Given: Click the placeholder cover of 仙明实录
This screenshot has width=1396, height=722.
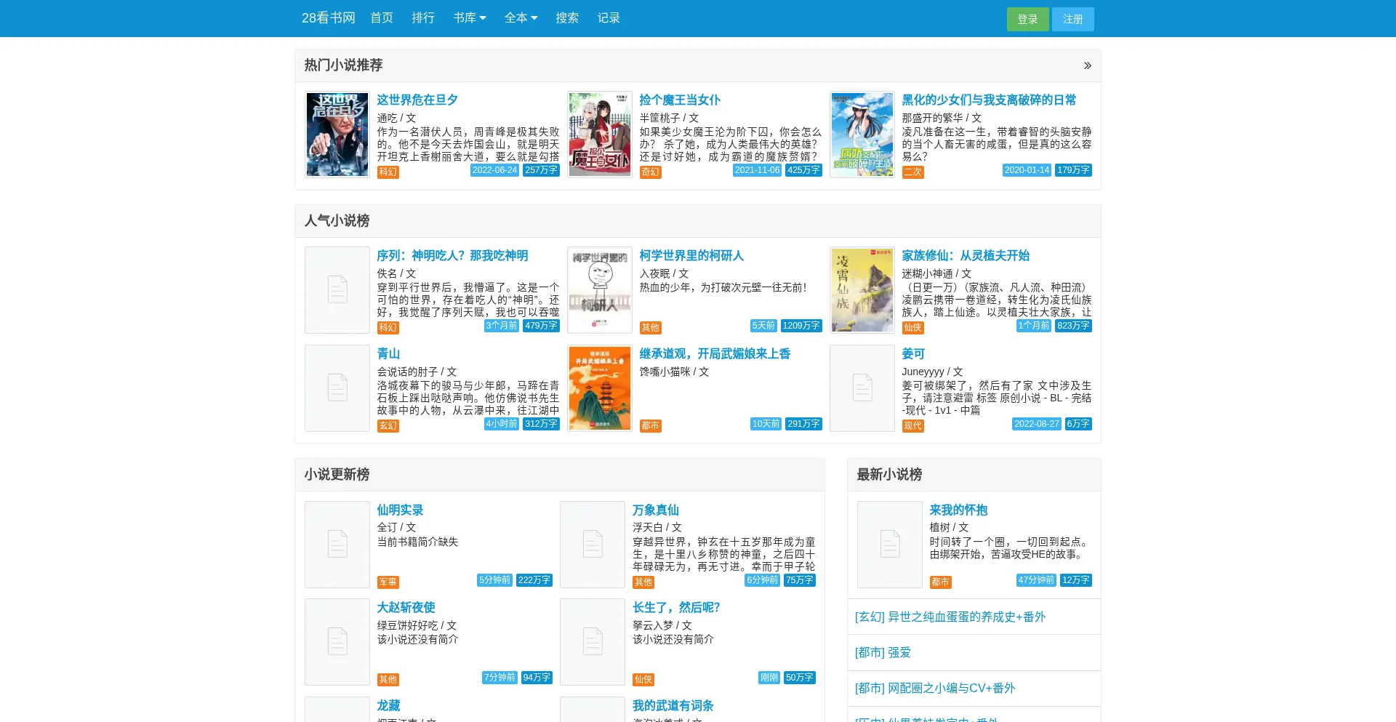Looking at the screenshot, I should [x=337, y=545].
